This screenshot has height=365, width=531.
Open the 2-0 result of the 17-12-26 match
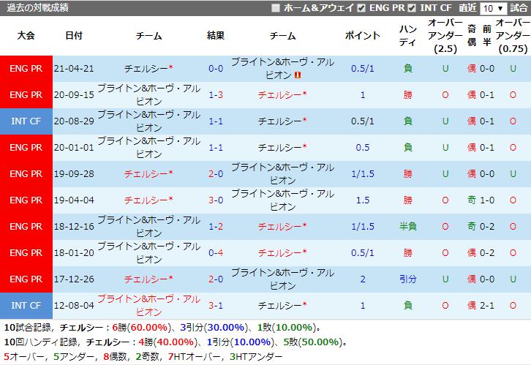216,279
